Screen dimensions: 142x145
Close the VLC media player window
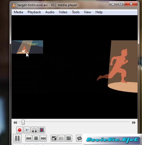[131, 4]
